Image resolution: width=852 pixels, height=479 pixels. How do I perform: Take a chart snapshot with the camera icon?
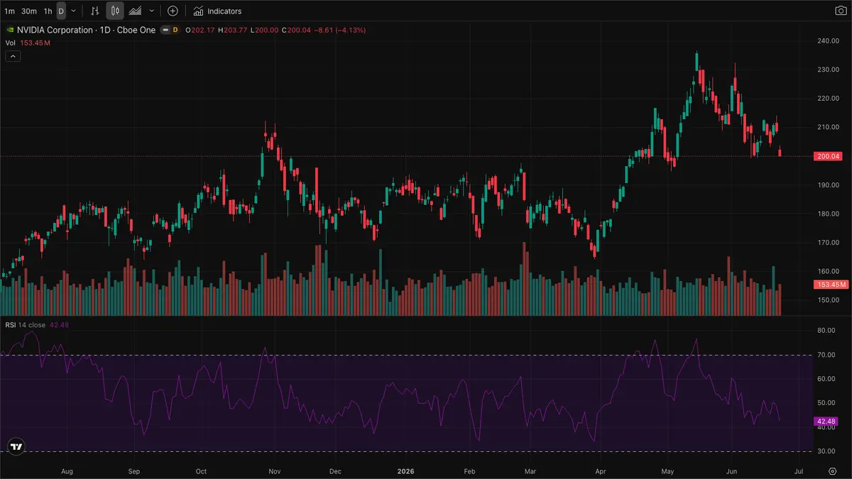click(840, 11)
